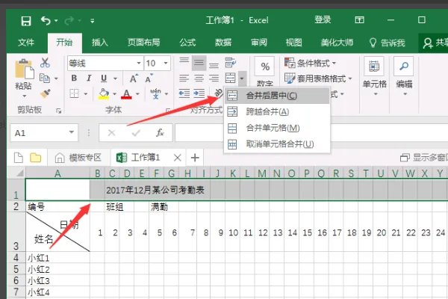Click the 显示多窗口 button
The width and height of the screenshot is (448, 299).
pos(423,158)
